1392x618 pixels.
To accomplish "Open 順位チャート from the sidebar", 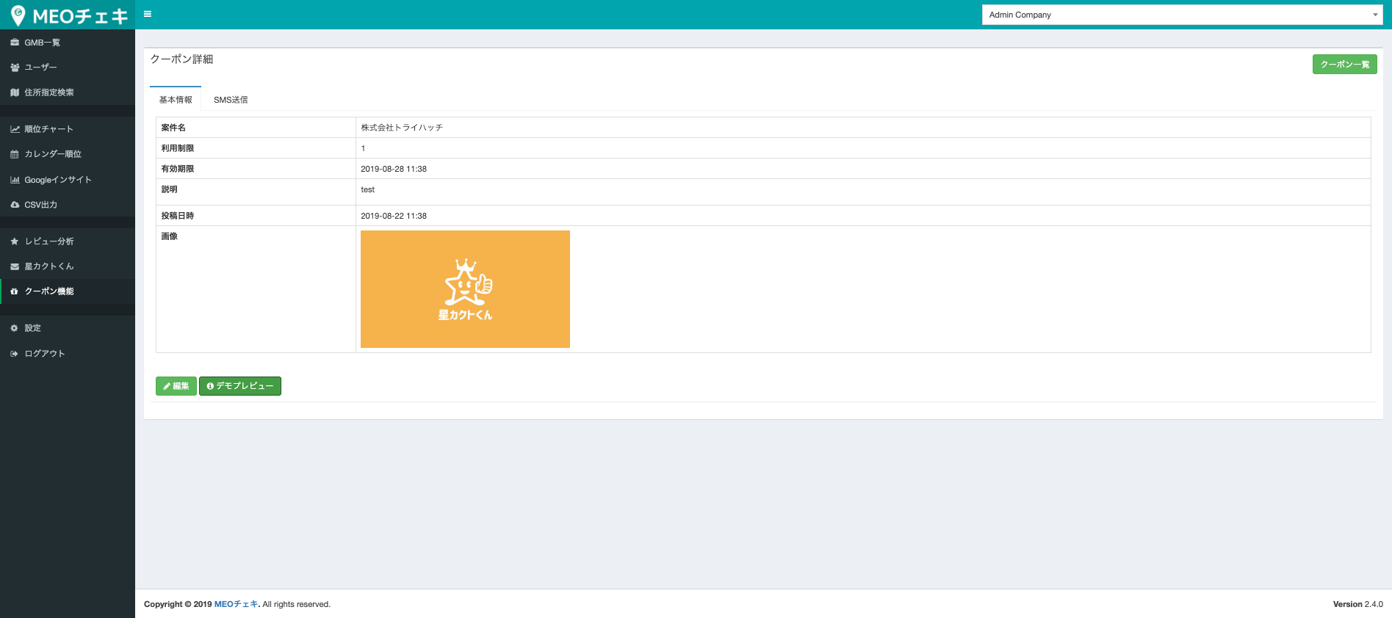I will 68,129.
